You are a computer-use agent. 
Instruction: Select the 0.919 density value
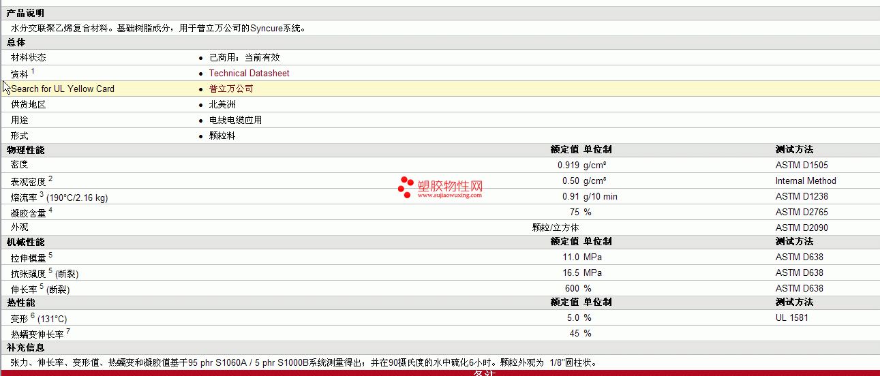click(568, 165)
